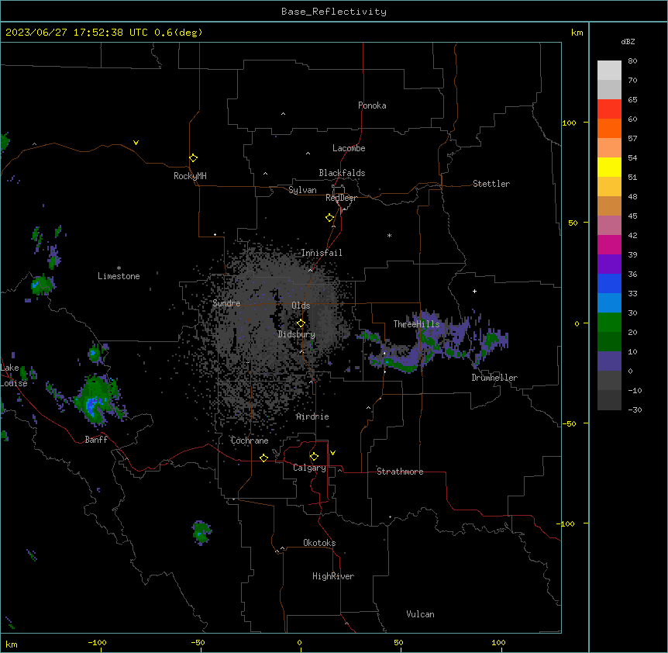This screenshot has height=653, width=668.
Task: Click the 45 value in the dBZ legend
Action: point(632,216)
